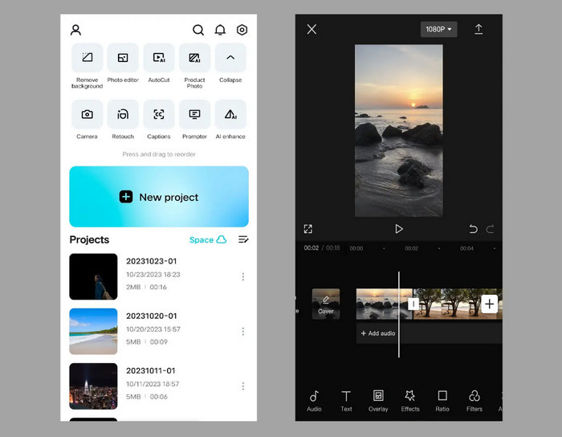Open the Audio toolbar tab

pos(314,401)
